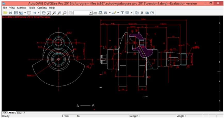224x118 pixels.
Task: Open the File menu
Action: [5, 8]
